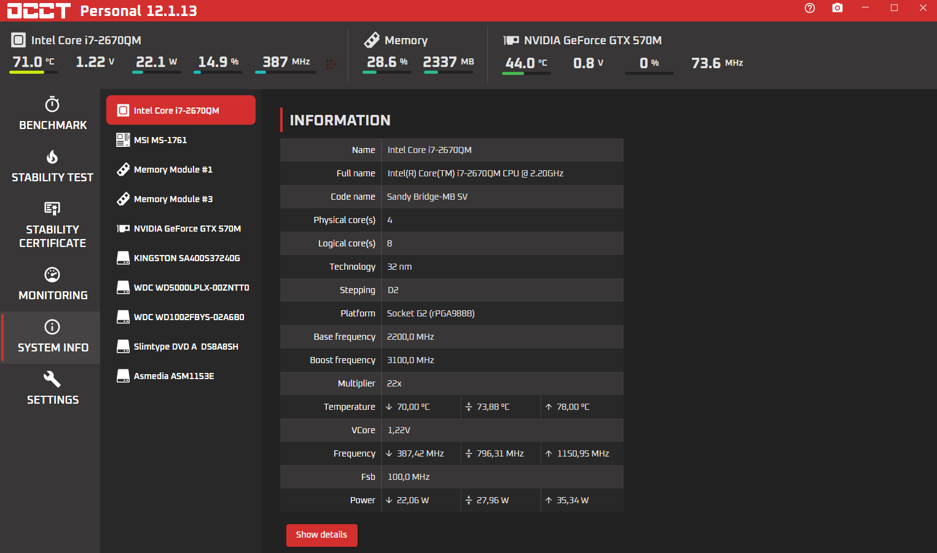937x553 pixels.
Task: Click the 32 nm technology value
Action: coord(399,267)
